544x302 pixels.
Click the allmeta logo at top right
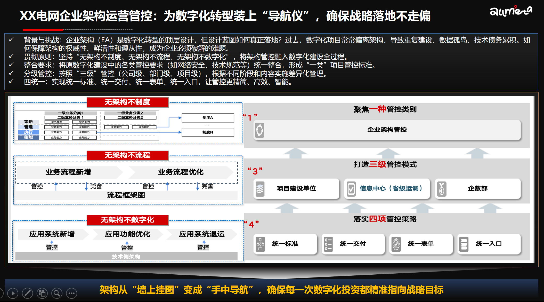510,11
